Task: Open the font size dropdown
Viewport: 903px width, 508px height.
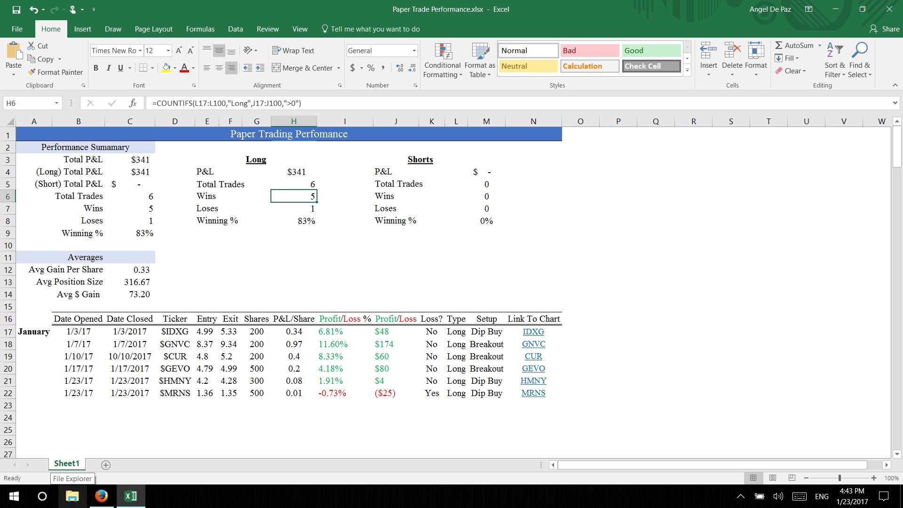Action: tap(168, 50)
